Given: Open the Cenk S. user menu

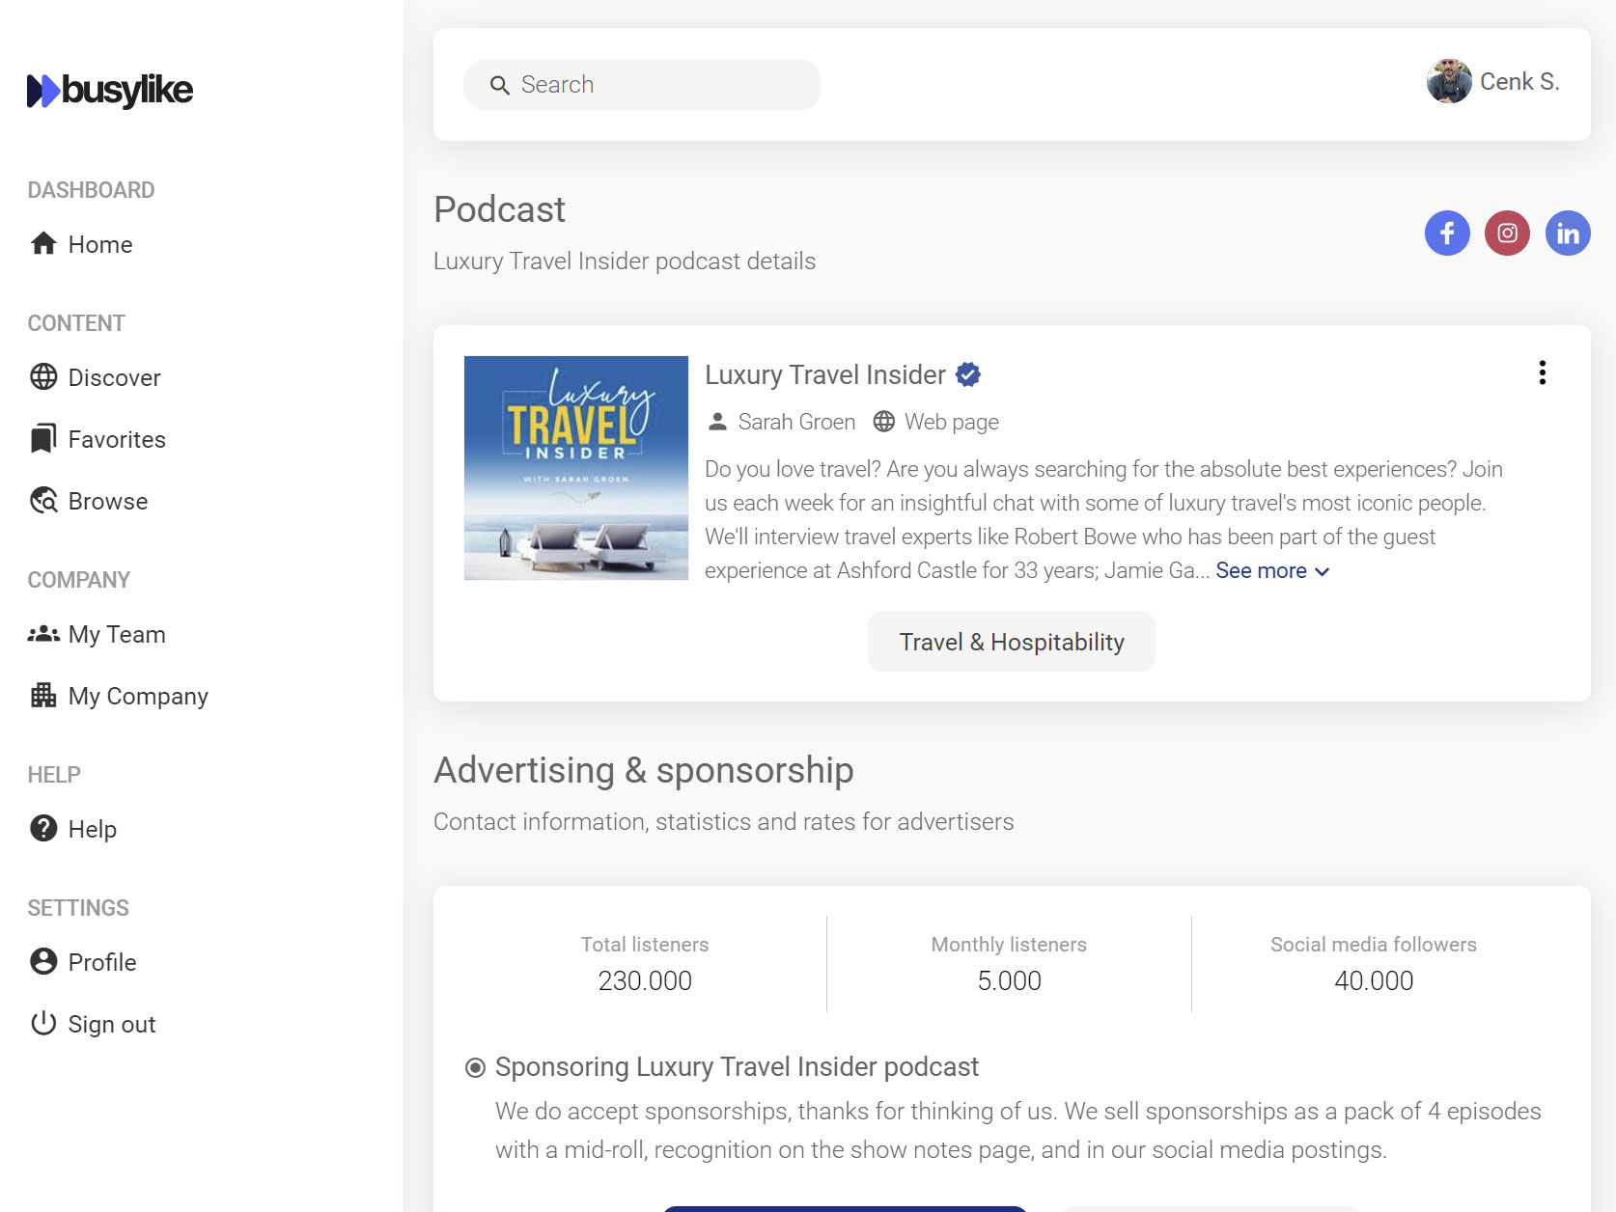Looking at the screenshot, I should coord(1492,82).
